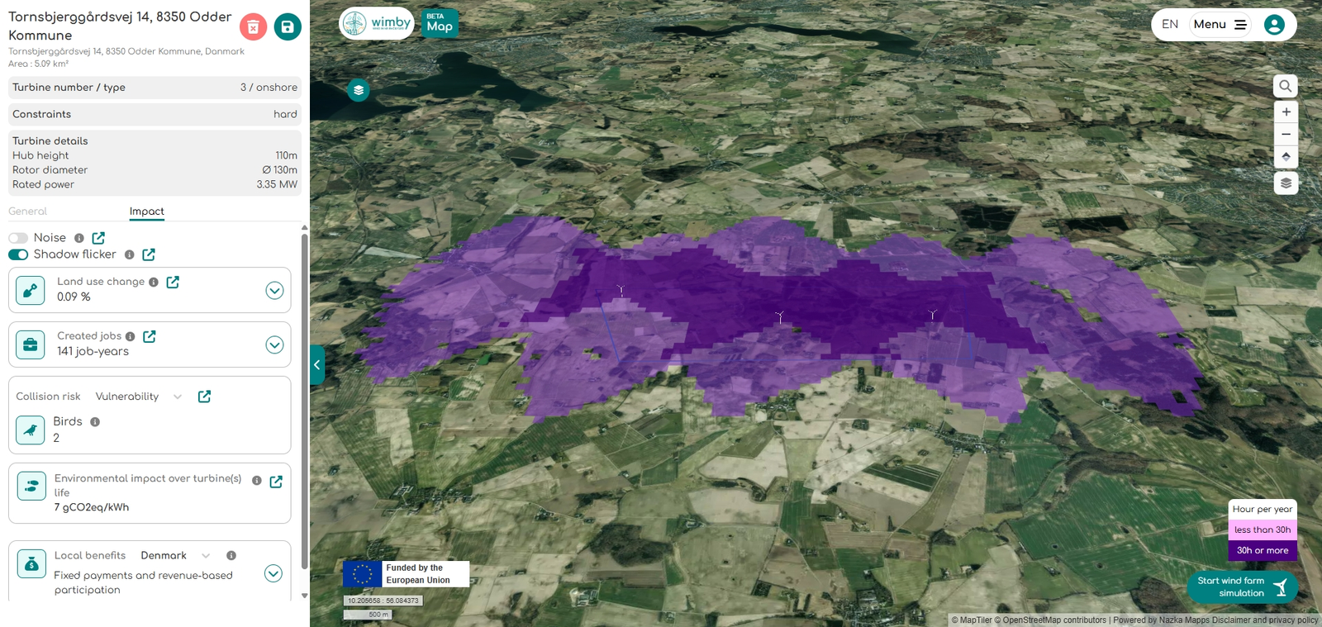
Task: Expand the Created jobs card
Action: pos(275,344)
